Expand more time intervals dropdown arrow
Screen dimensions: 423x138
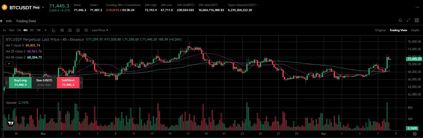click(46, 30)
